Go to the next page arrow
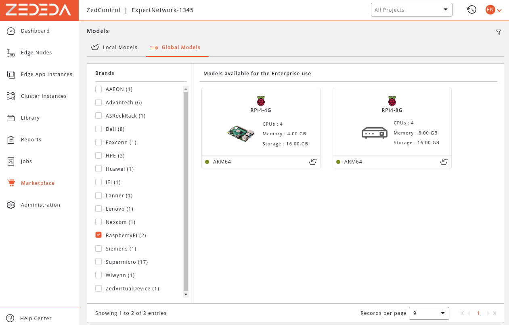Image resolution: width=509 pixels, height=325 pixels. pos(488,313)
